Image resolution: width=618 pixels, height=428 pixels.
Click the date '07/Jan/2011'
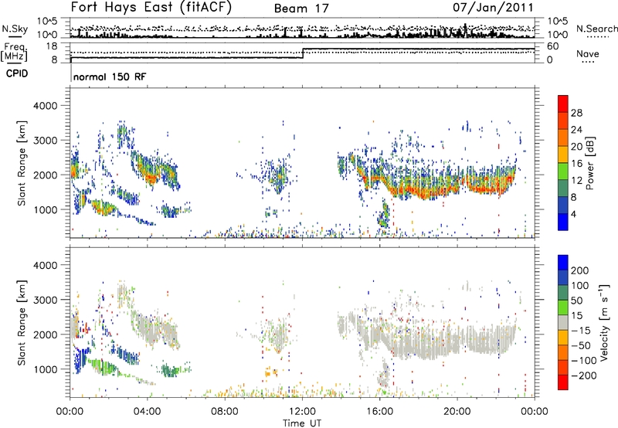(493, 8)
